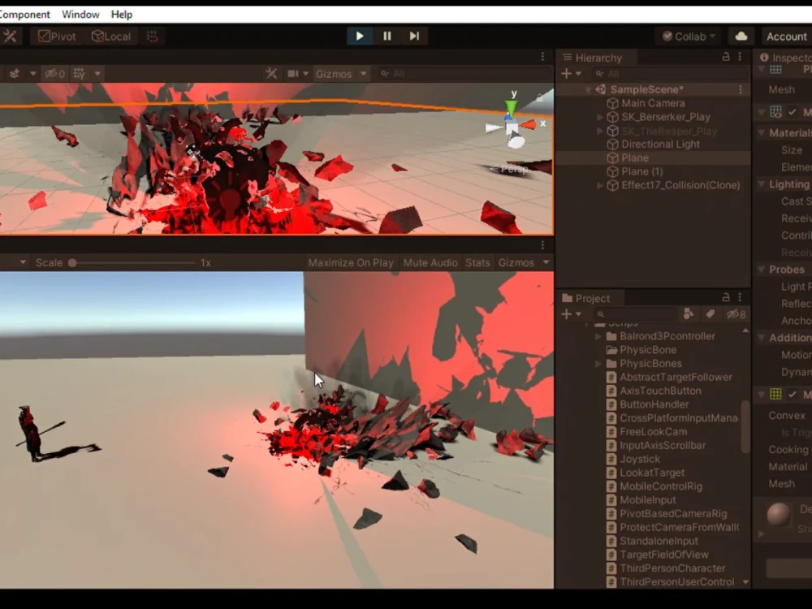
Task: Open Scene camera settings icon
Action: [x=293, y=74]
